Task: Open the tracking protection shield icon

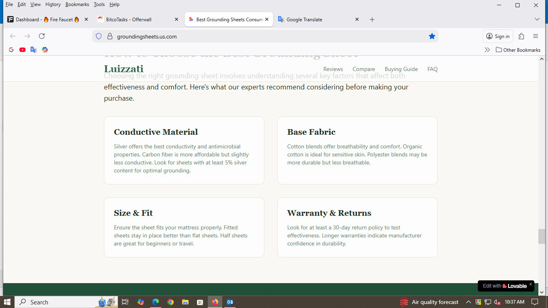Action: coord(99,36)
